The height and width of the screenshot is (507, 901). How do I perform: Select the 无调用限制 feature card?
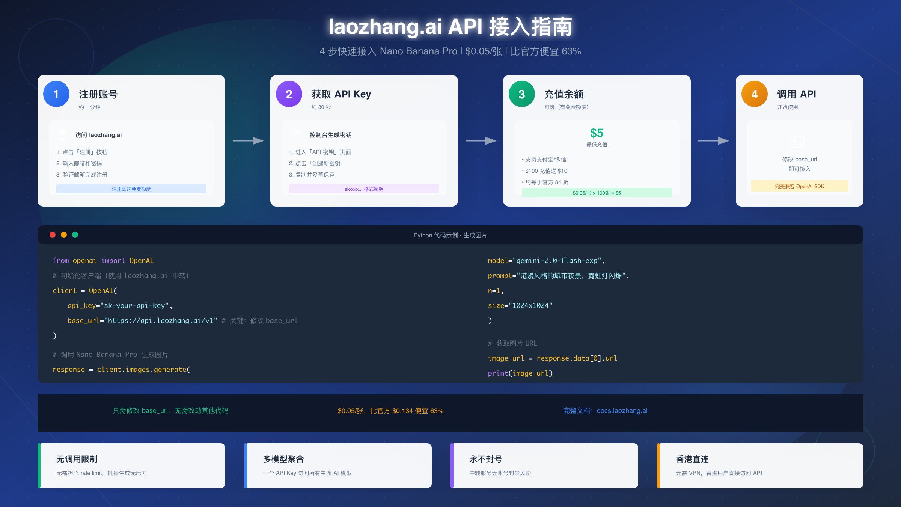tap(131, 466)
